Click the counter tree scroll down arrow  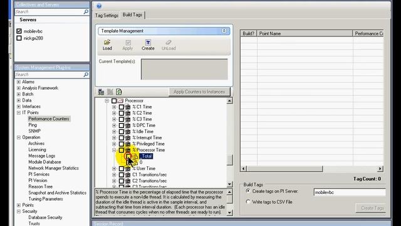[230, 184]
